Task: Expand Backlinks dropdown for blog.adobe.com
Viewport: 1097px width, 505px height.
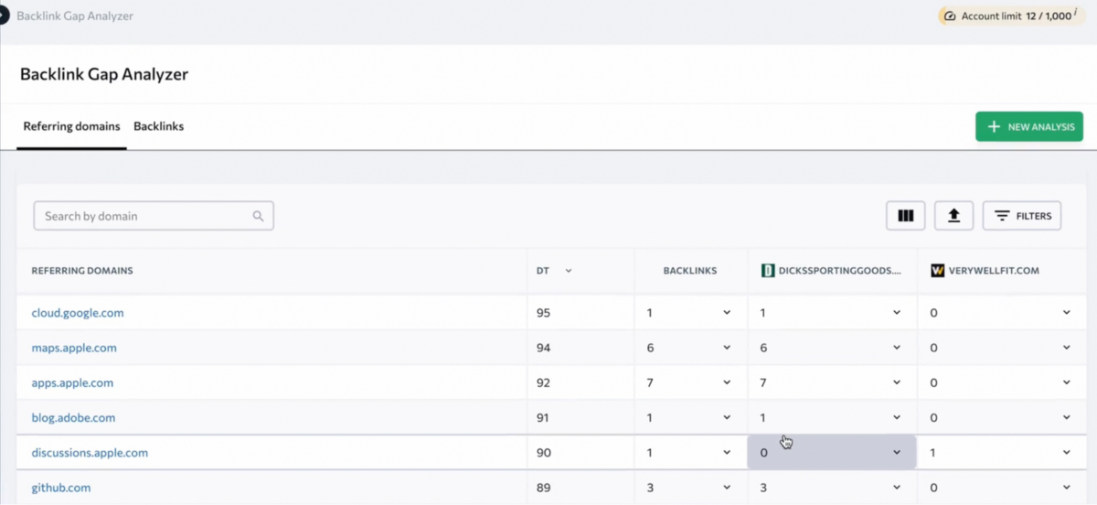Action: pyautogui.click(x=727, y=417)
